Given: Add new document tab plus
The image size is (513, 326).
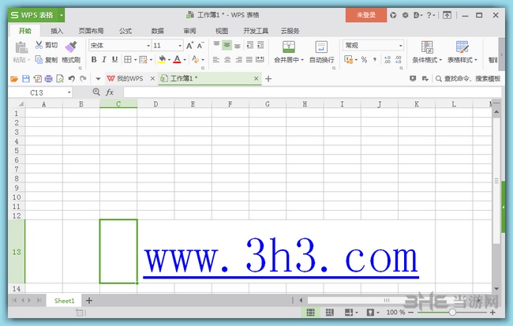Looking at the screenshot, I should pyautogui.click(x=268, y=79).
